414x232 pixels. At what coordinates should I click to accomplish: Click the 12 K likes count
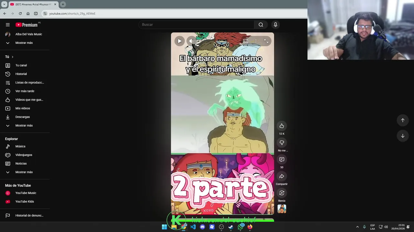(x=282, y=134)
